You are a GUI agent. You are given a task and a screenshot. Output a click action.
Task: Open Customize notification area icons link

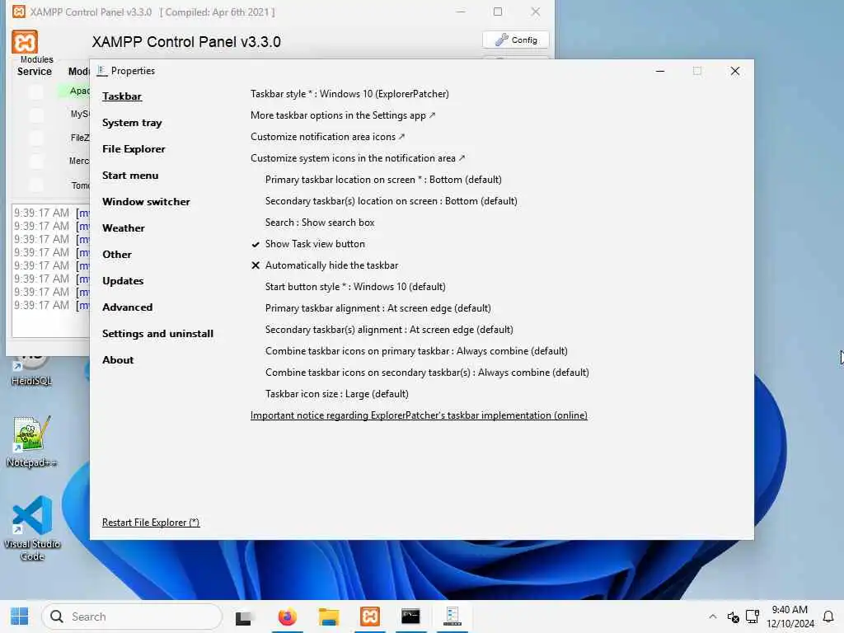[327, 137]
